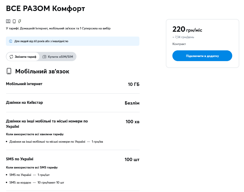Click the Мобільний зв'язок section heading
This screenshot has width=244, height=192.
point(42,71)
